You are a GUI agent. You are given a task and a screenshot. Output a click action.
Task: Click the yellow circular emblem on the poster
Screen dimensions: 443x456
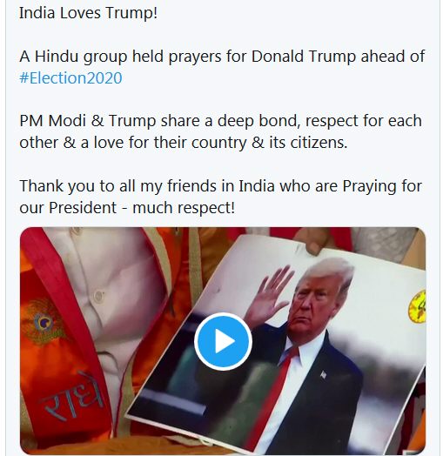click(418, 306)
